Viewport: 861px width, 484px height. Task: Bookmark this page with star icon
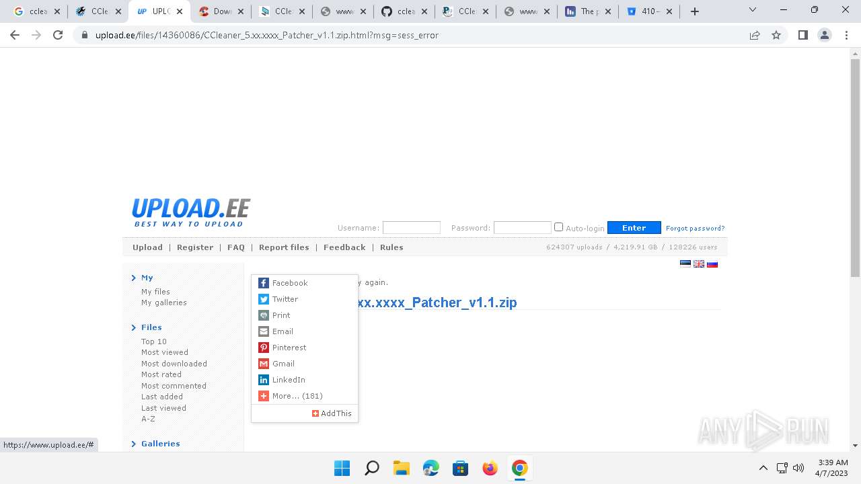tap(776, 35)
